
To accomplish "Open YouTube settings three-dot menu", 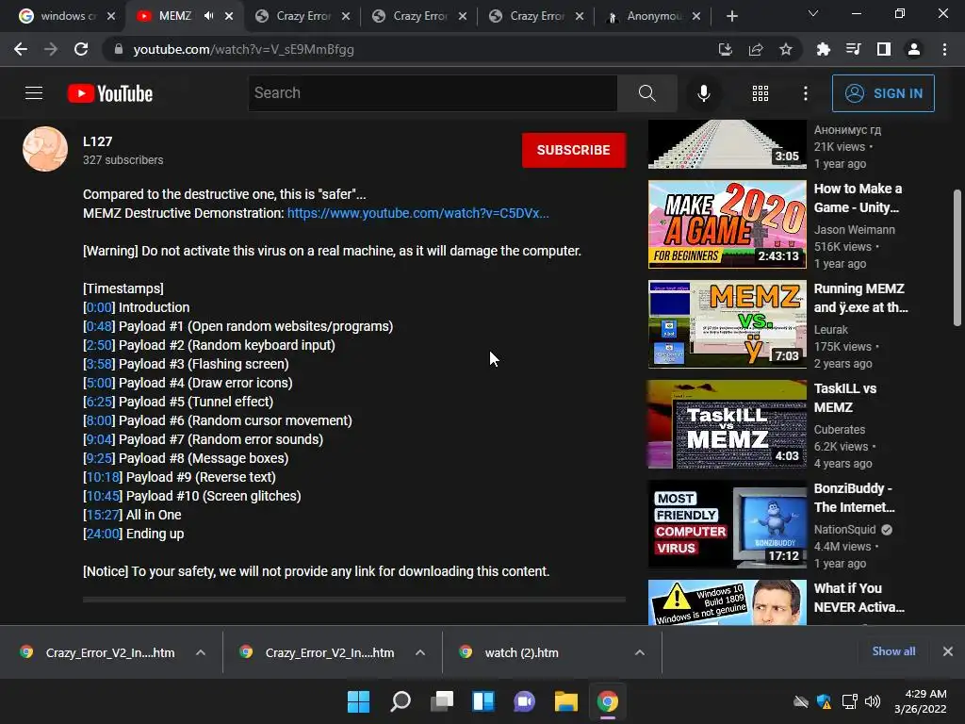I will tap(805, 93).
